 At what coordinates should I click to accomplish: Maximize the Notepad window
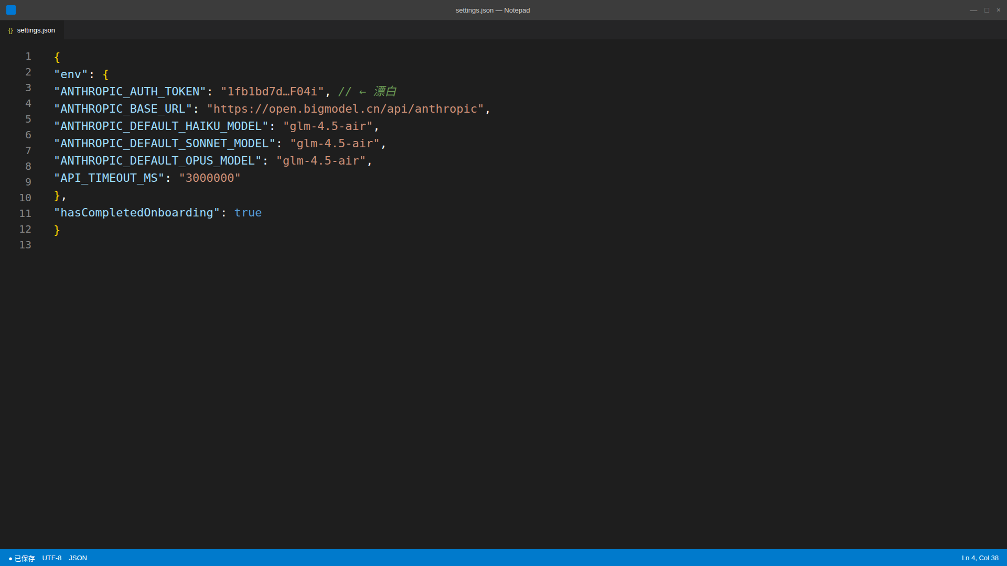[987, 10]
